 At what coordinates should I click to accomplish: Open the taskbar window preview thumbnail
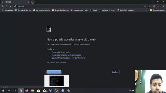pos(57,81)
